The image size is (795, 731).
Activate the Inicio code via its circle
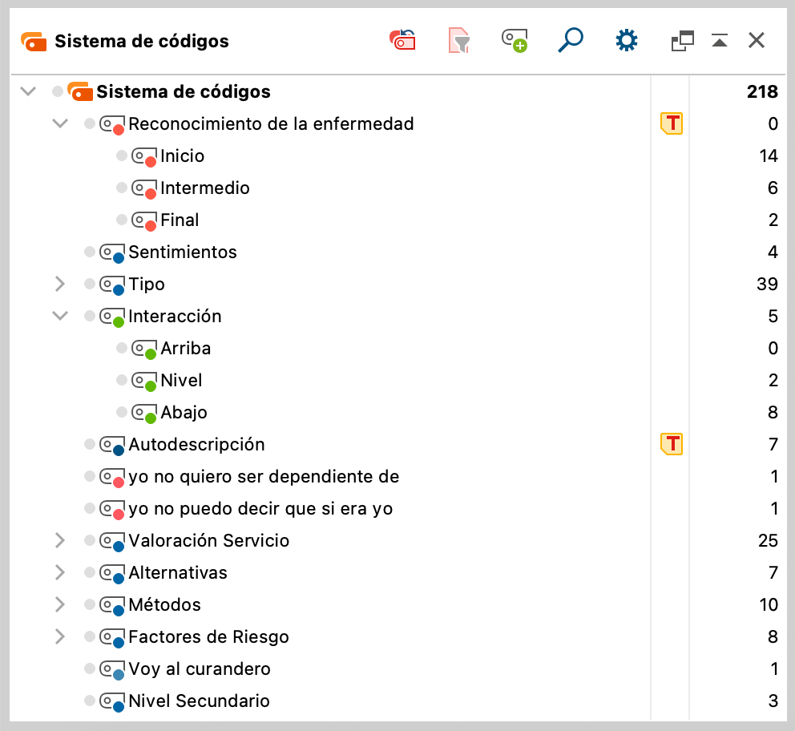pyautogui.click(x=122, y=156)
